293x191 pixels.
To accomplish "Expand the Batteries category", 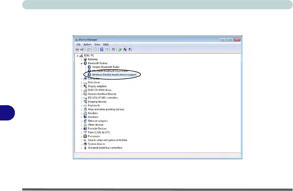I will (x=82, y=59).
